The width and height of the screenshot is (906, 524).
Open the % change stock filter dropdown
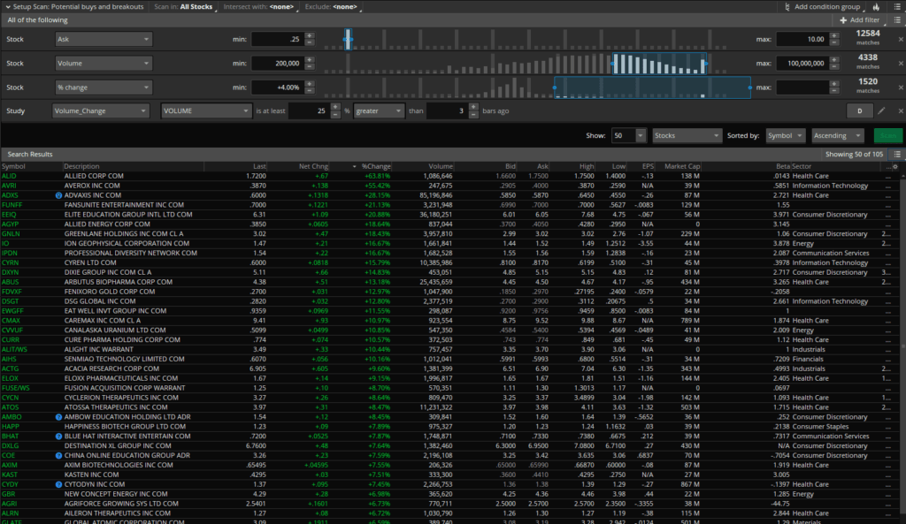(104, 87)
